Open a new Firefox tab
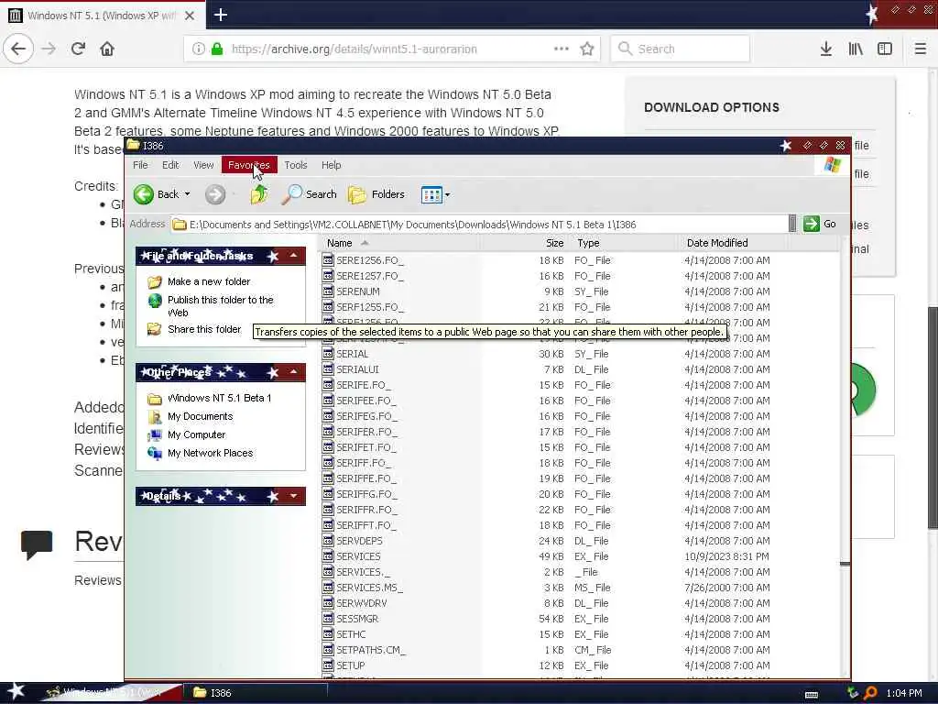 coord(221,15)
